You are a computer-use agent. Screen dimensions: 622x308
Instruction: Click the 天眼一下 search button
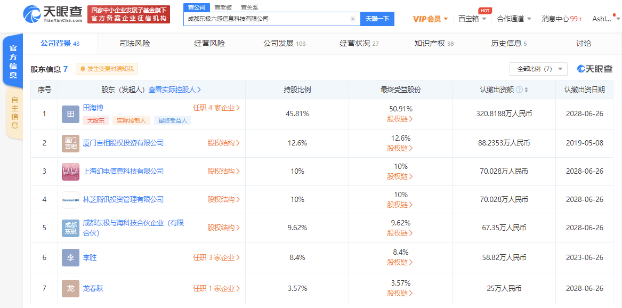pyautogui.click(x=377, y=19)
